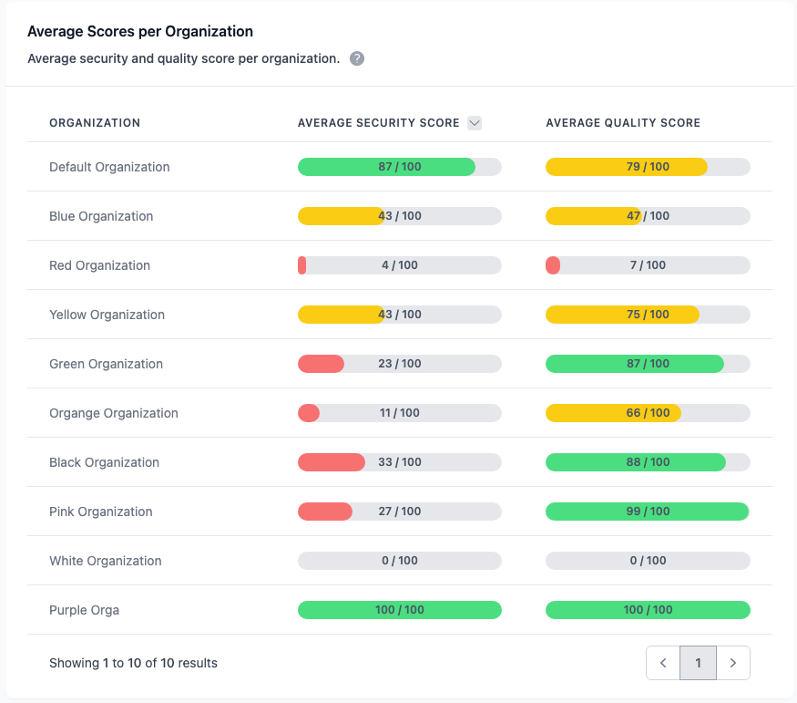
Task: Select the Purple Orga row
Action: coord(84,610)
